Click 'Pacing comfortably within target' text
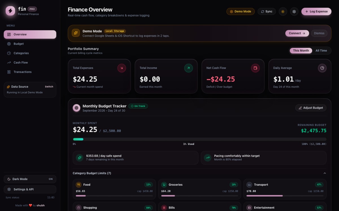This screenshot has height=211, width=339. coord(237,156)
